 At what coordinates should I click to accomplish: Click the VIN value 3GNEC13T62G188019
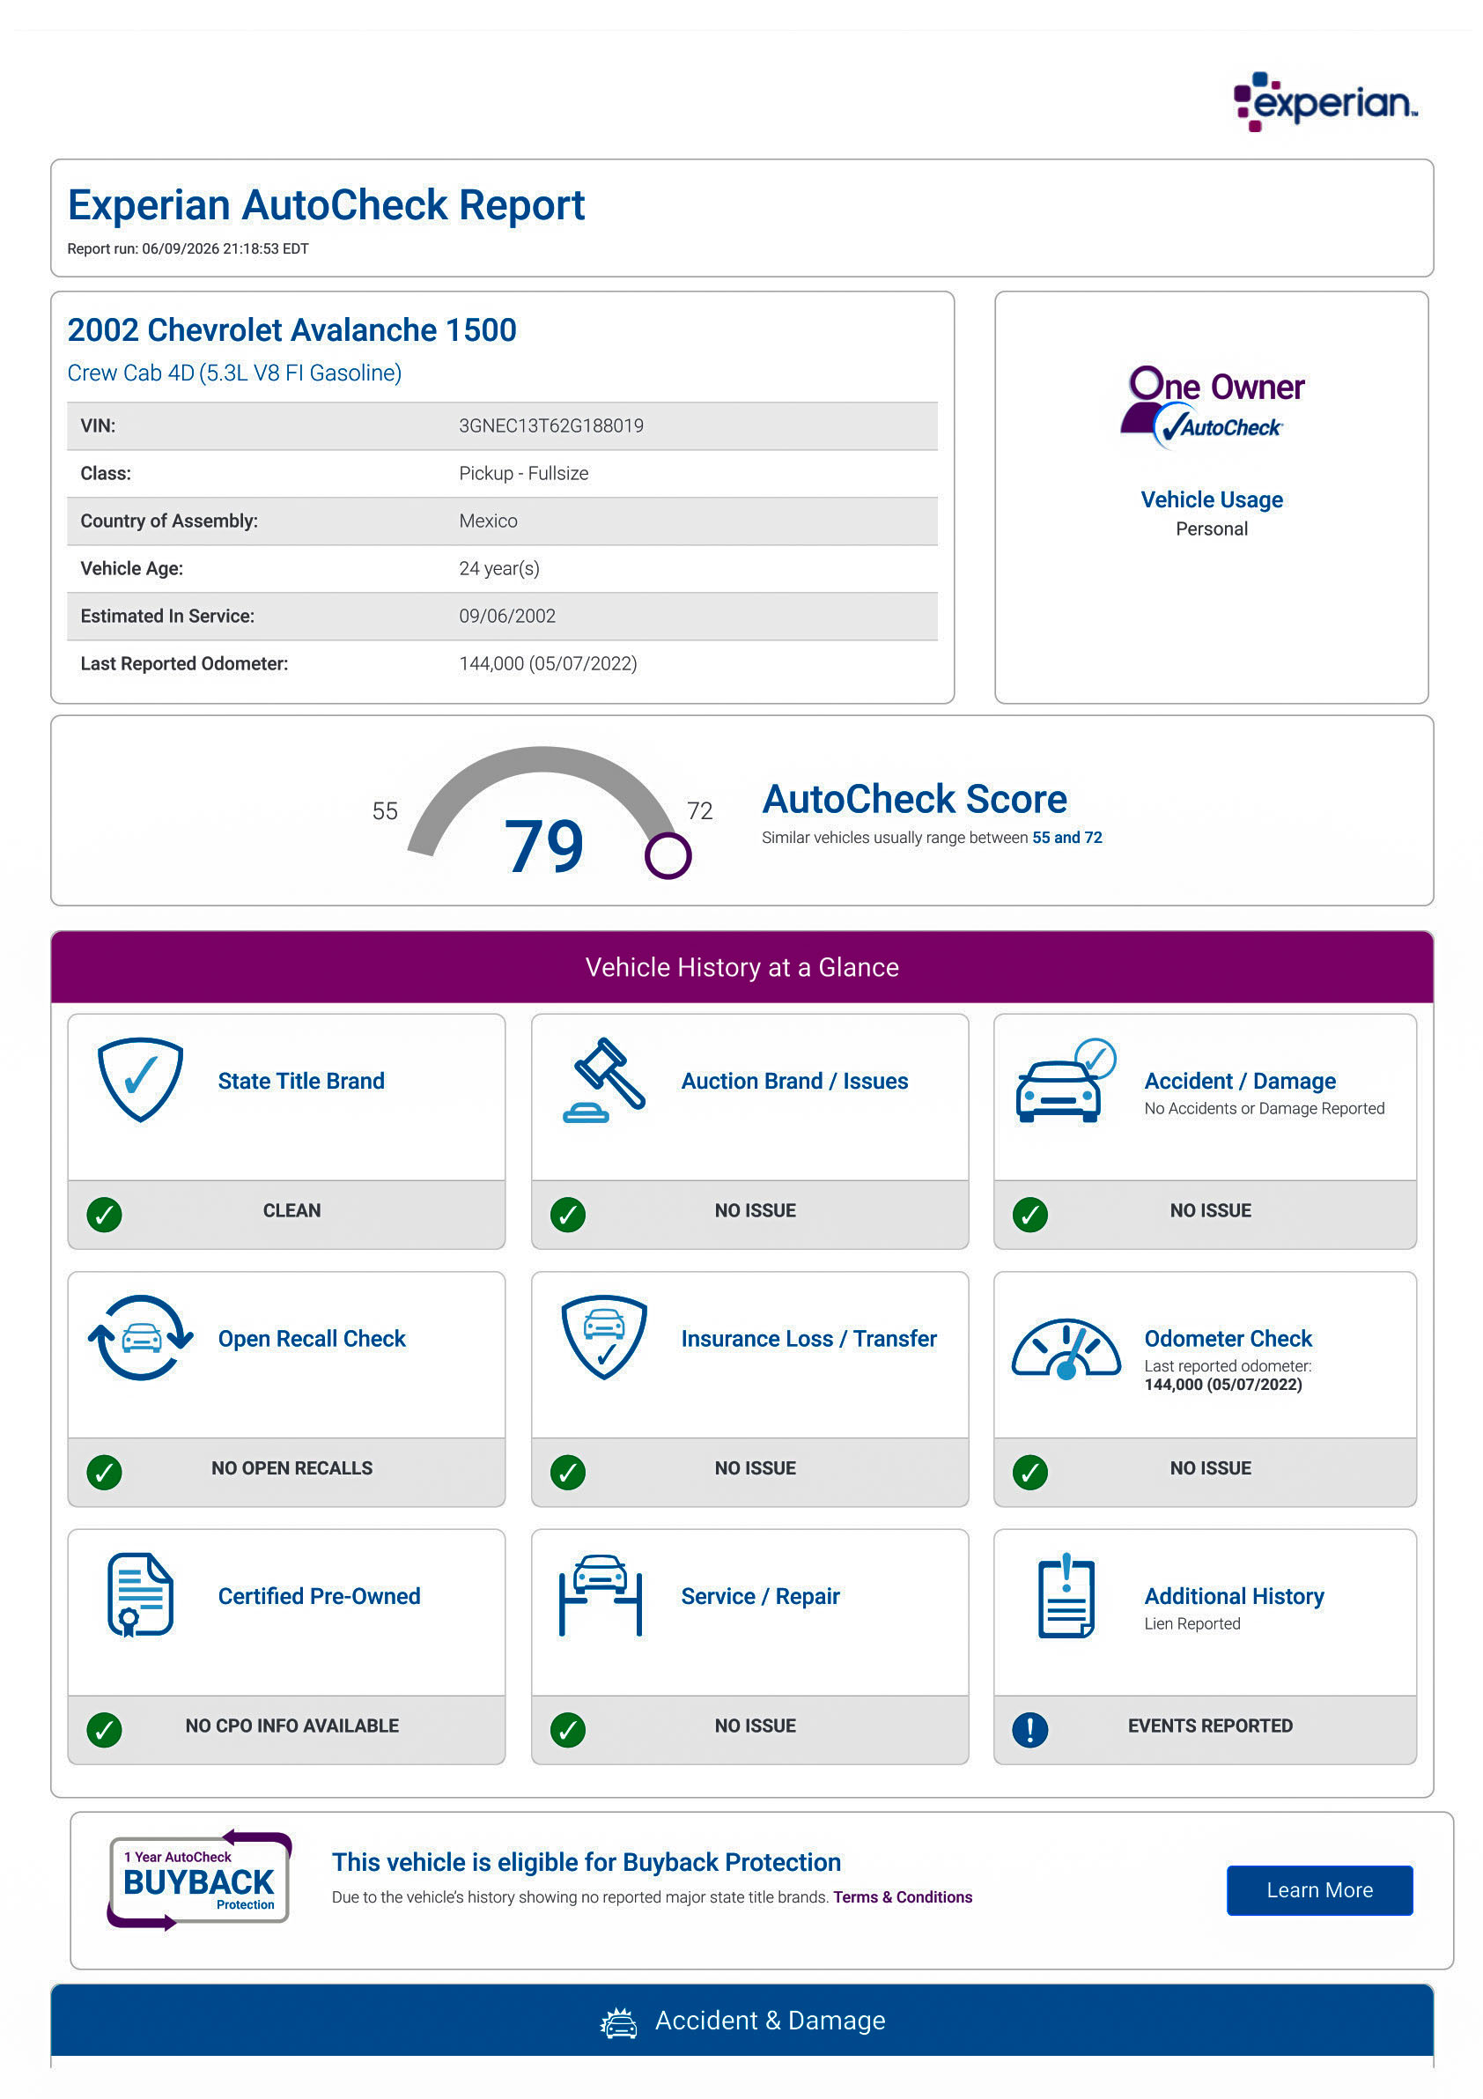point(551,426)
